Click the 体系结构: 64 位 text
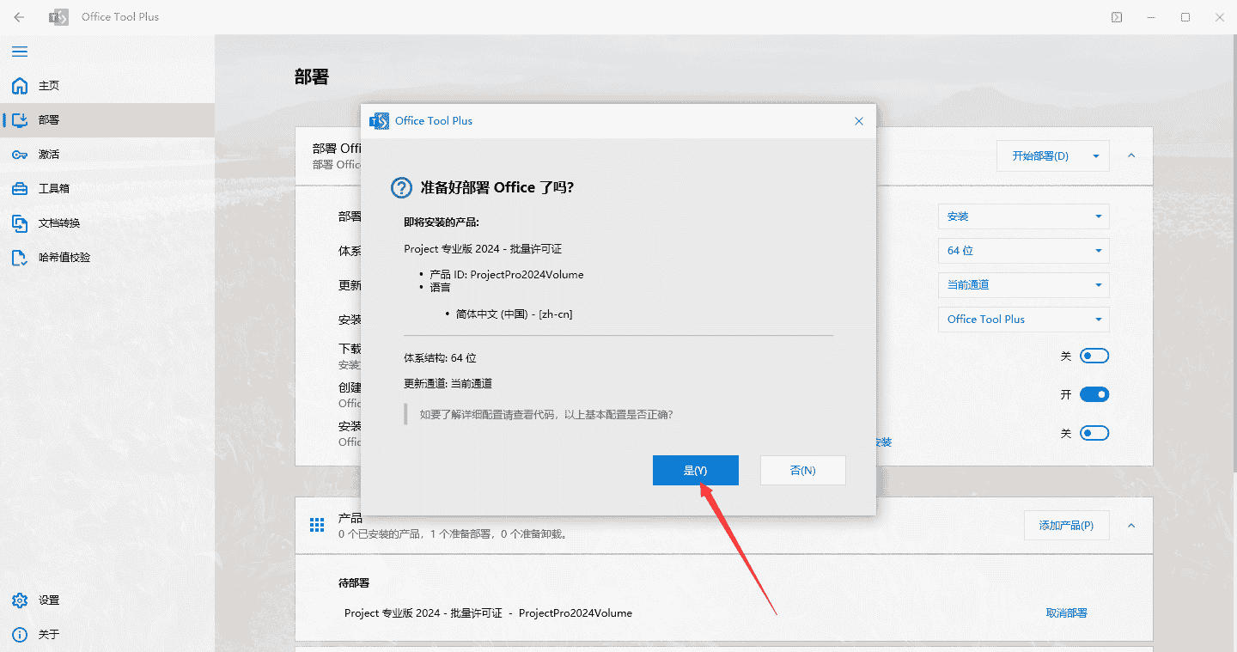The image size is (1237, 652). (440, 358)
